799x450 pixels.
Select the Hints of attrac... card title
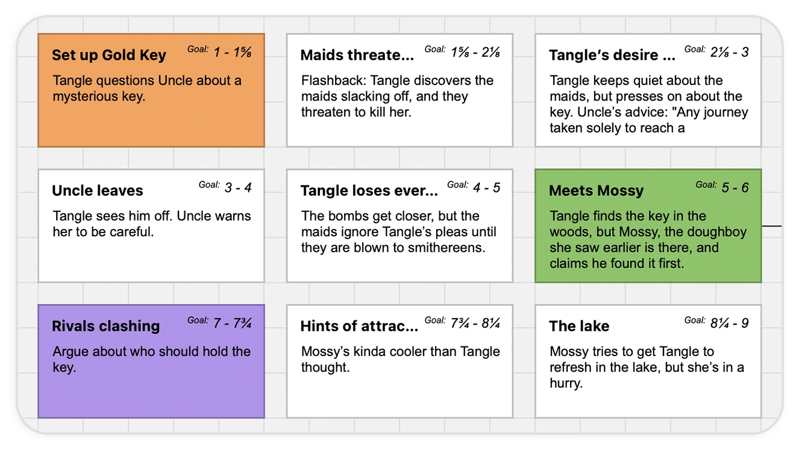[359, 327]
